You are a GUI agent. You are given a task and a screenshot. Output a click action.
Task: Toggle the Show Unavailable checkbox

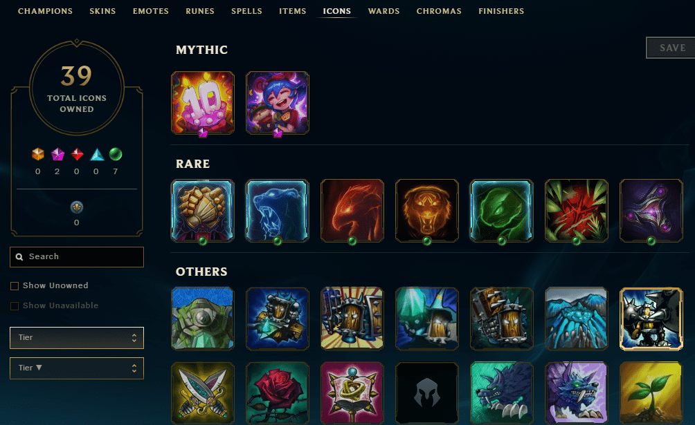[15, 306]
